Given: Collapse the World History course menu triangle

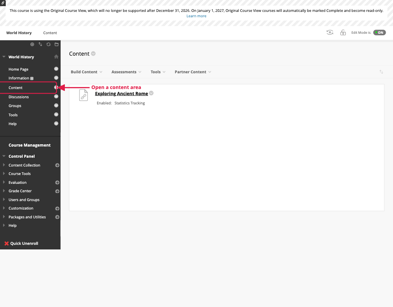Looking at the screenshot, I should [x=4, y=57].
